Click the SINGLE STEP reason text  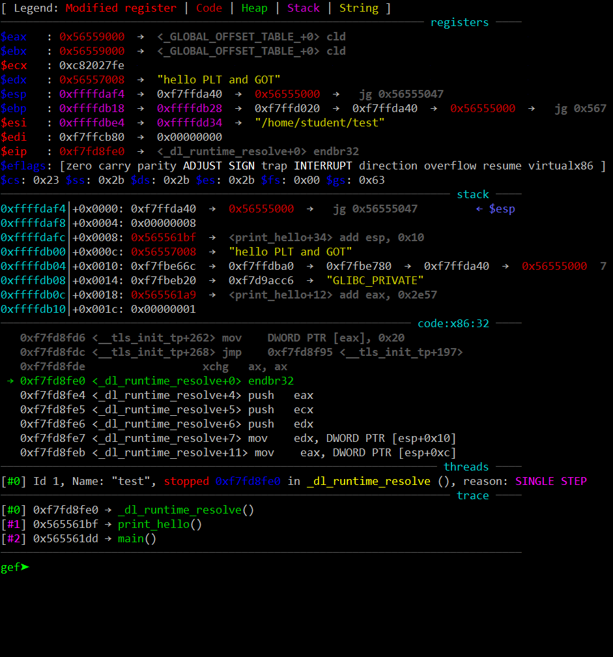click(x=551, y=481)
